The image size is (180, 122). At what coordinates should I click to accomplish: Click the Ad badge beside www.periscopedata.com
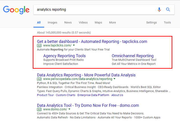click(39, 79)
